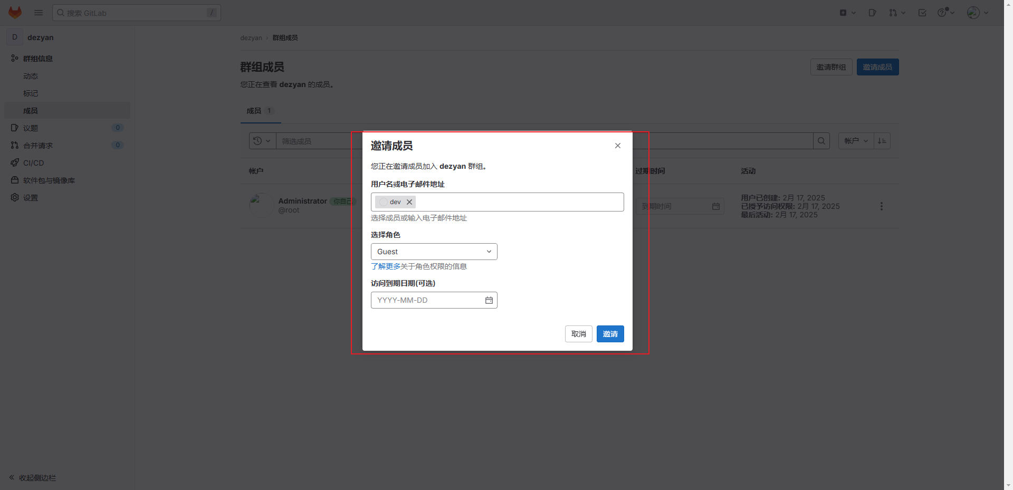Open 成员 sidebar item
The height and width of the screenshot is (490, 1013).
(x=67, y=111)
